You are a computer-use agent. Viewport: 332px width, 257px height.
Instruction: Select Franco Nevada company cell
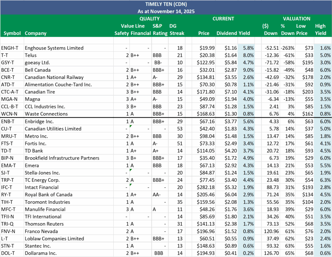69,231
